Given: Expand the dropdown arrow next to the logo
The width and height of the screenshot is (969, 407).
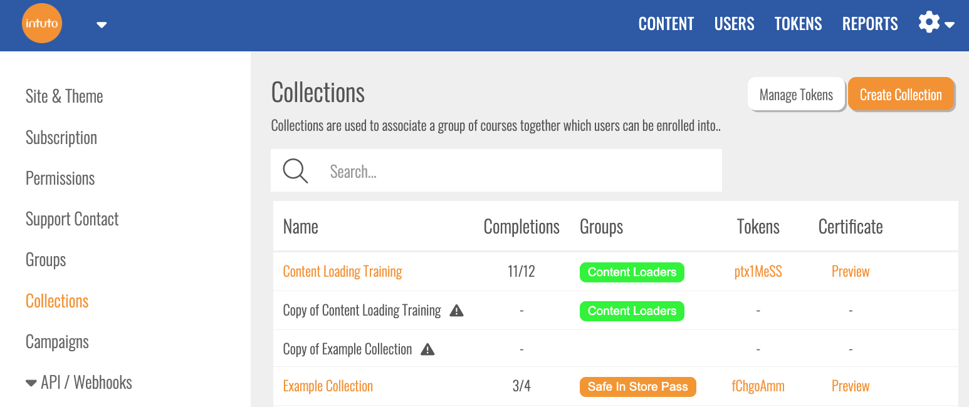Looking at the screenshot, I should 102,25.
